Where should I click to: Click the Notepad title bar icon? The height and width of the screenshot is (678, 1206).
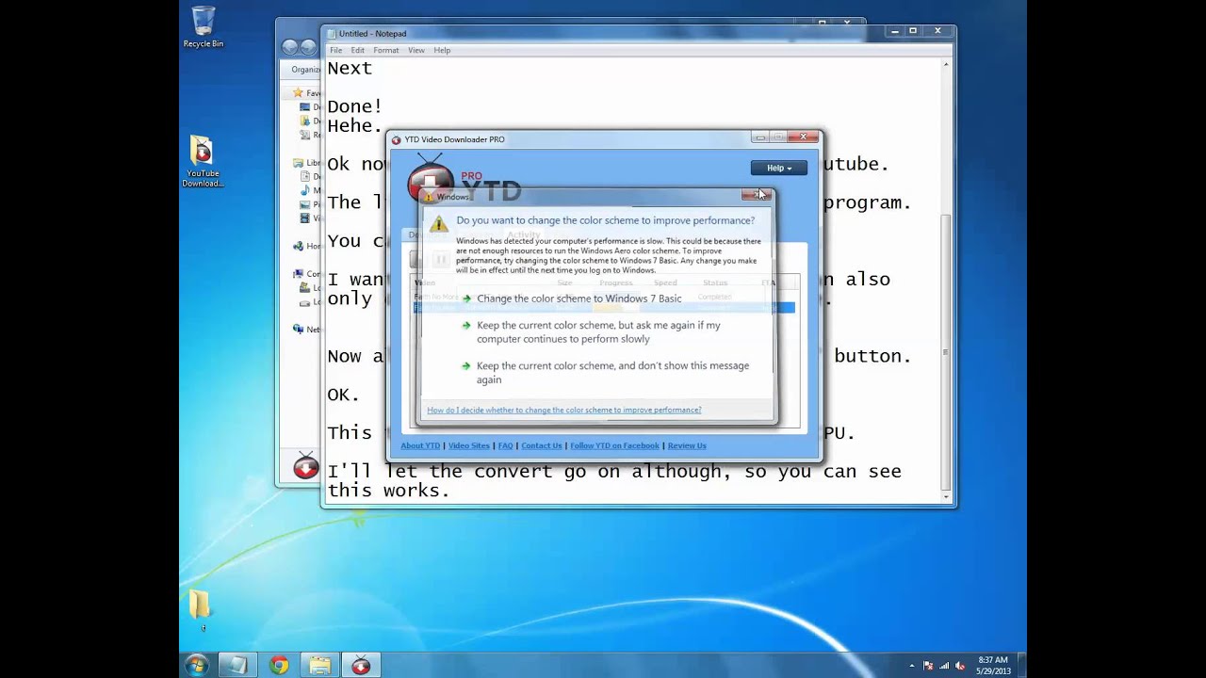tap(333, 34)
